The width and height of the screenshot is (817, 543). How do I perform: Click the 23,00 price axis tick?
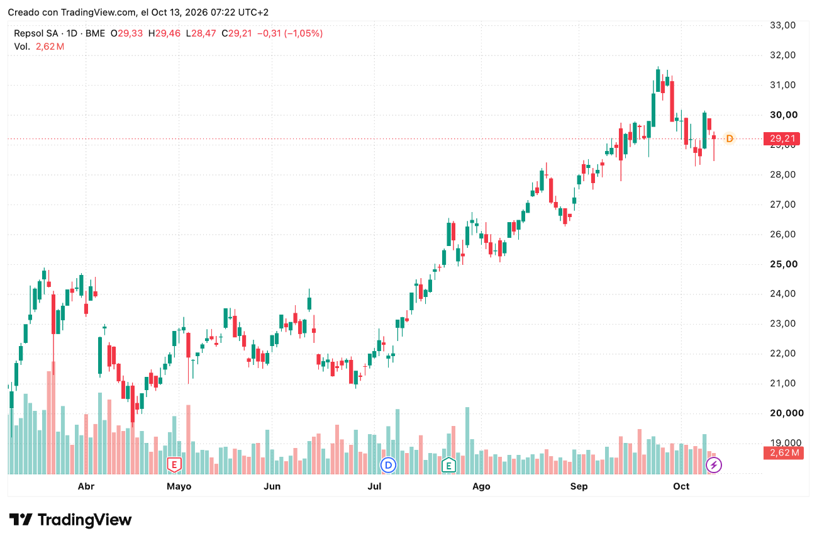783,323
